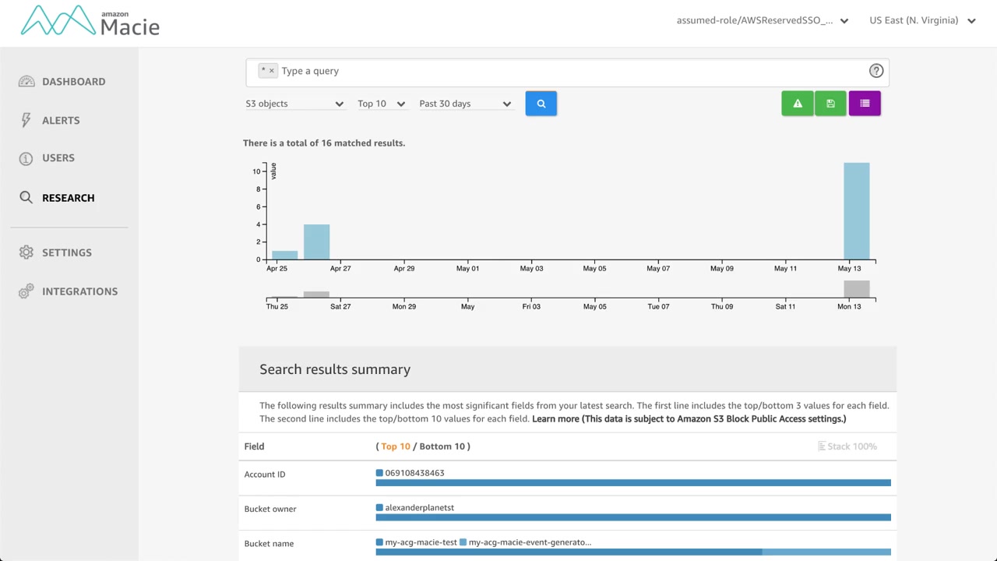The width and height of the screenshot is (997, 561).
Task: Expand the S3 objects dropdown
Action: point(294,104)
